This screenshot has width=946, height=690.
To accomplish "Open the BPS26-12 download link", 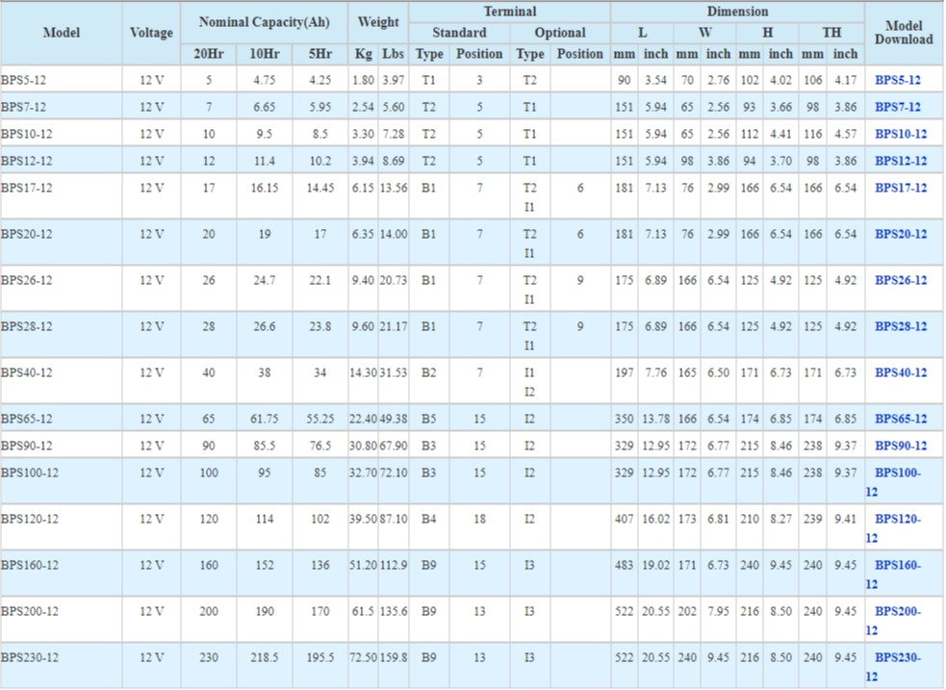I will 900,280.
